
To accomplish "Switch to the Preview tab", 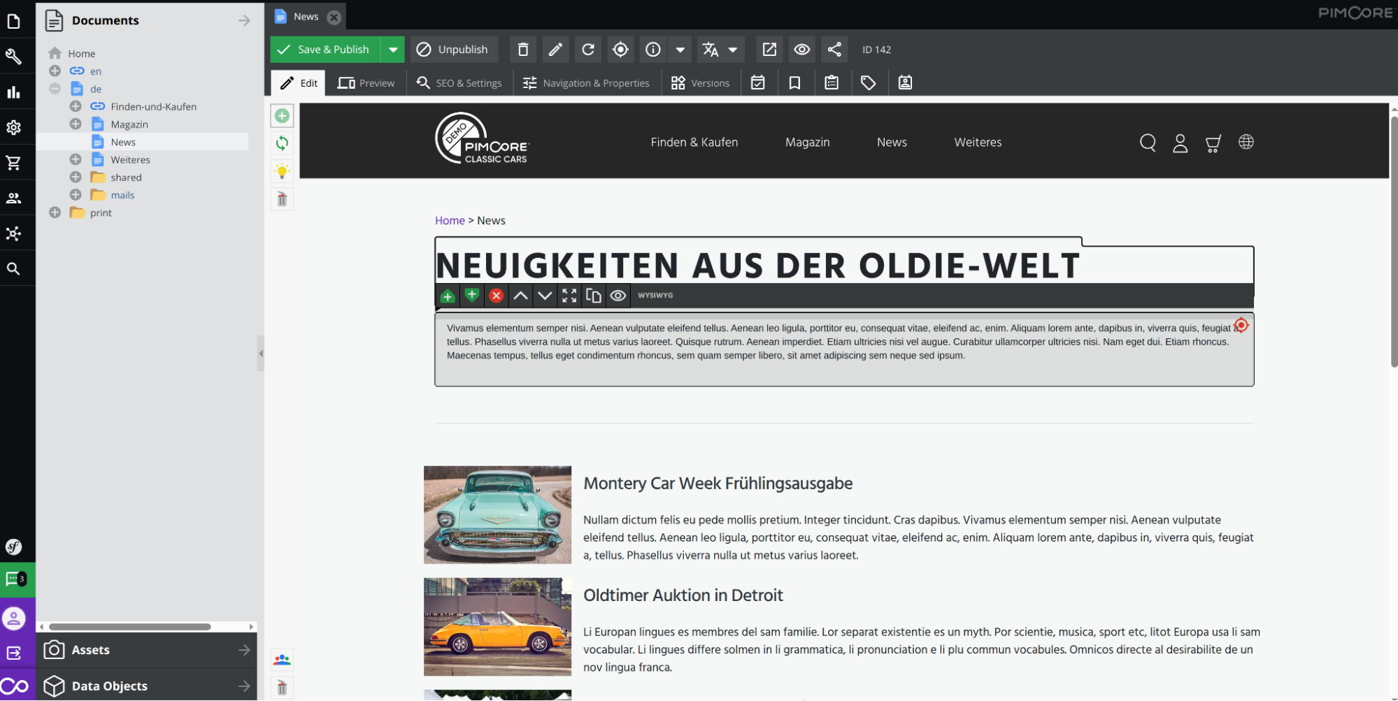I will click(366, 82).
